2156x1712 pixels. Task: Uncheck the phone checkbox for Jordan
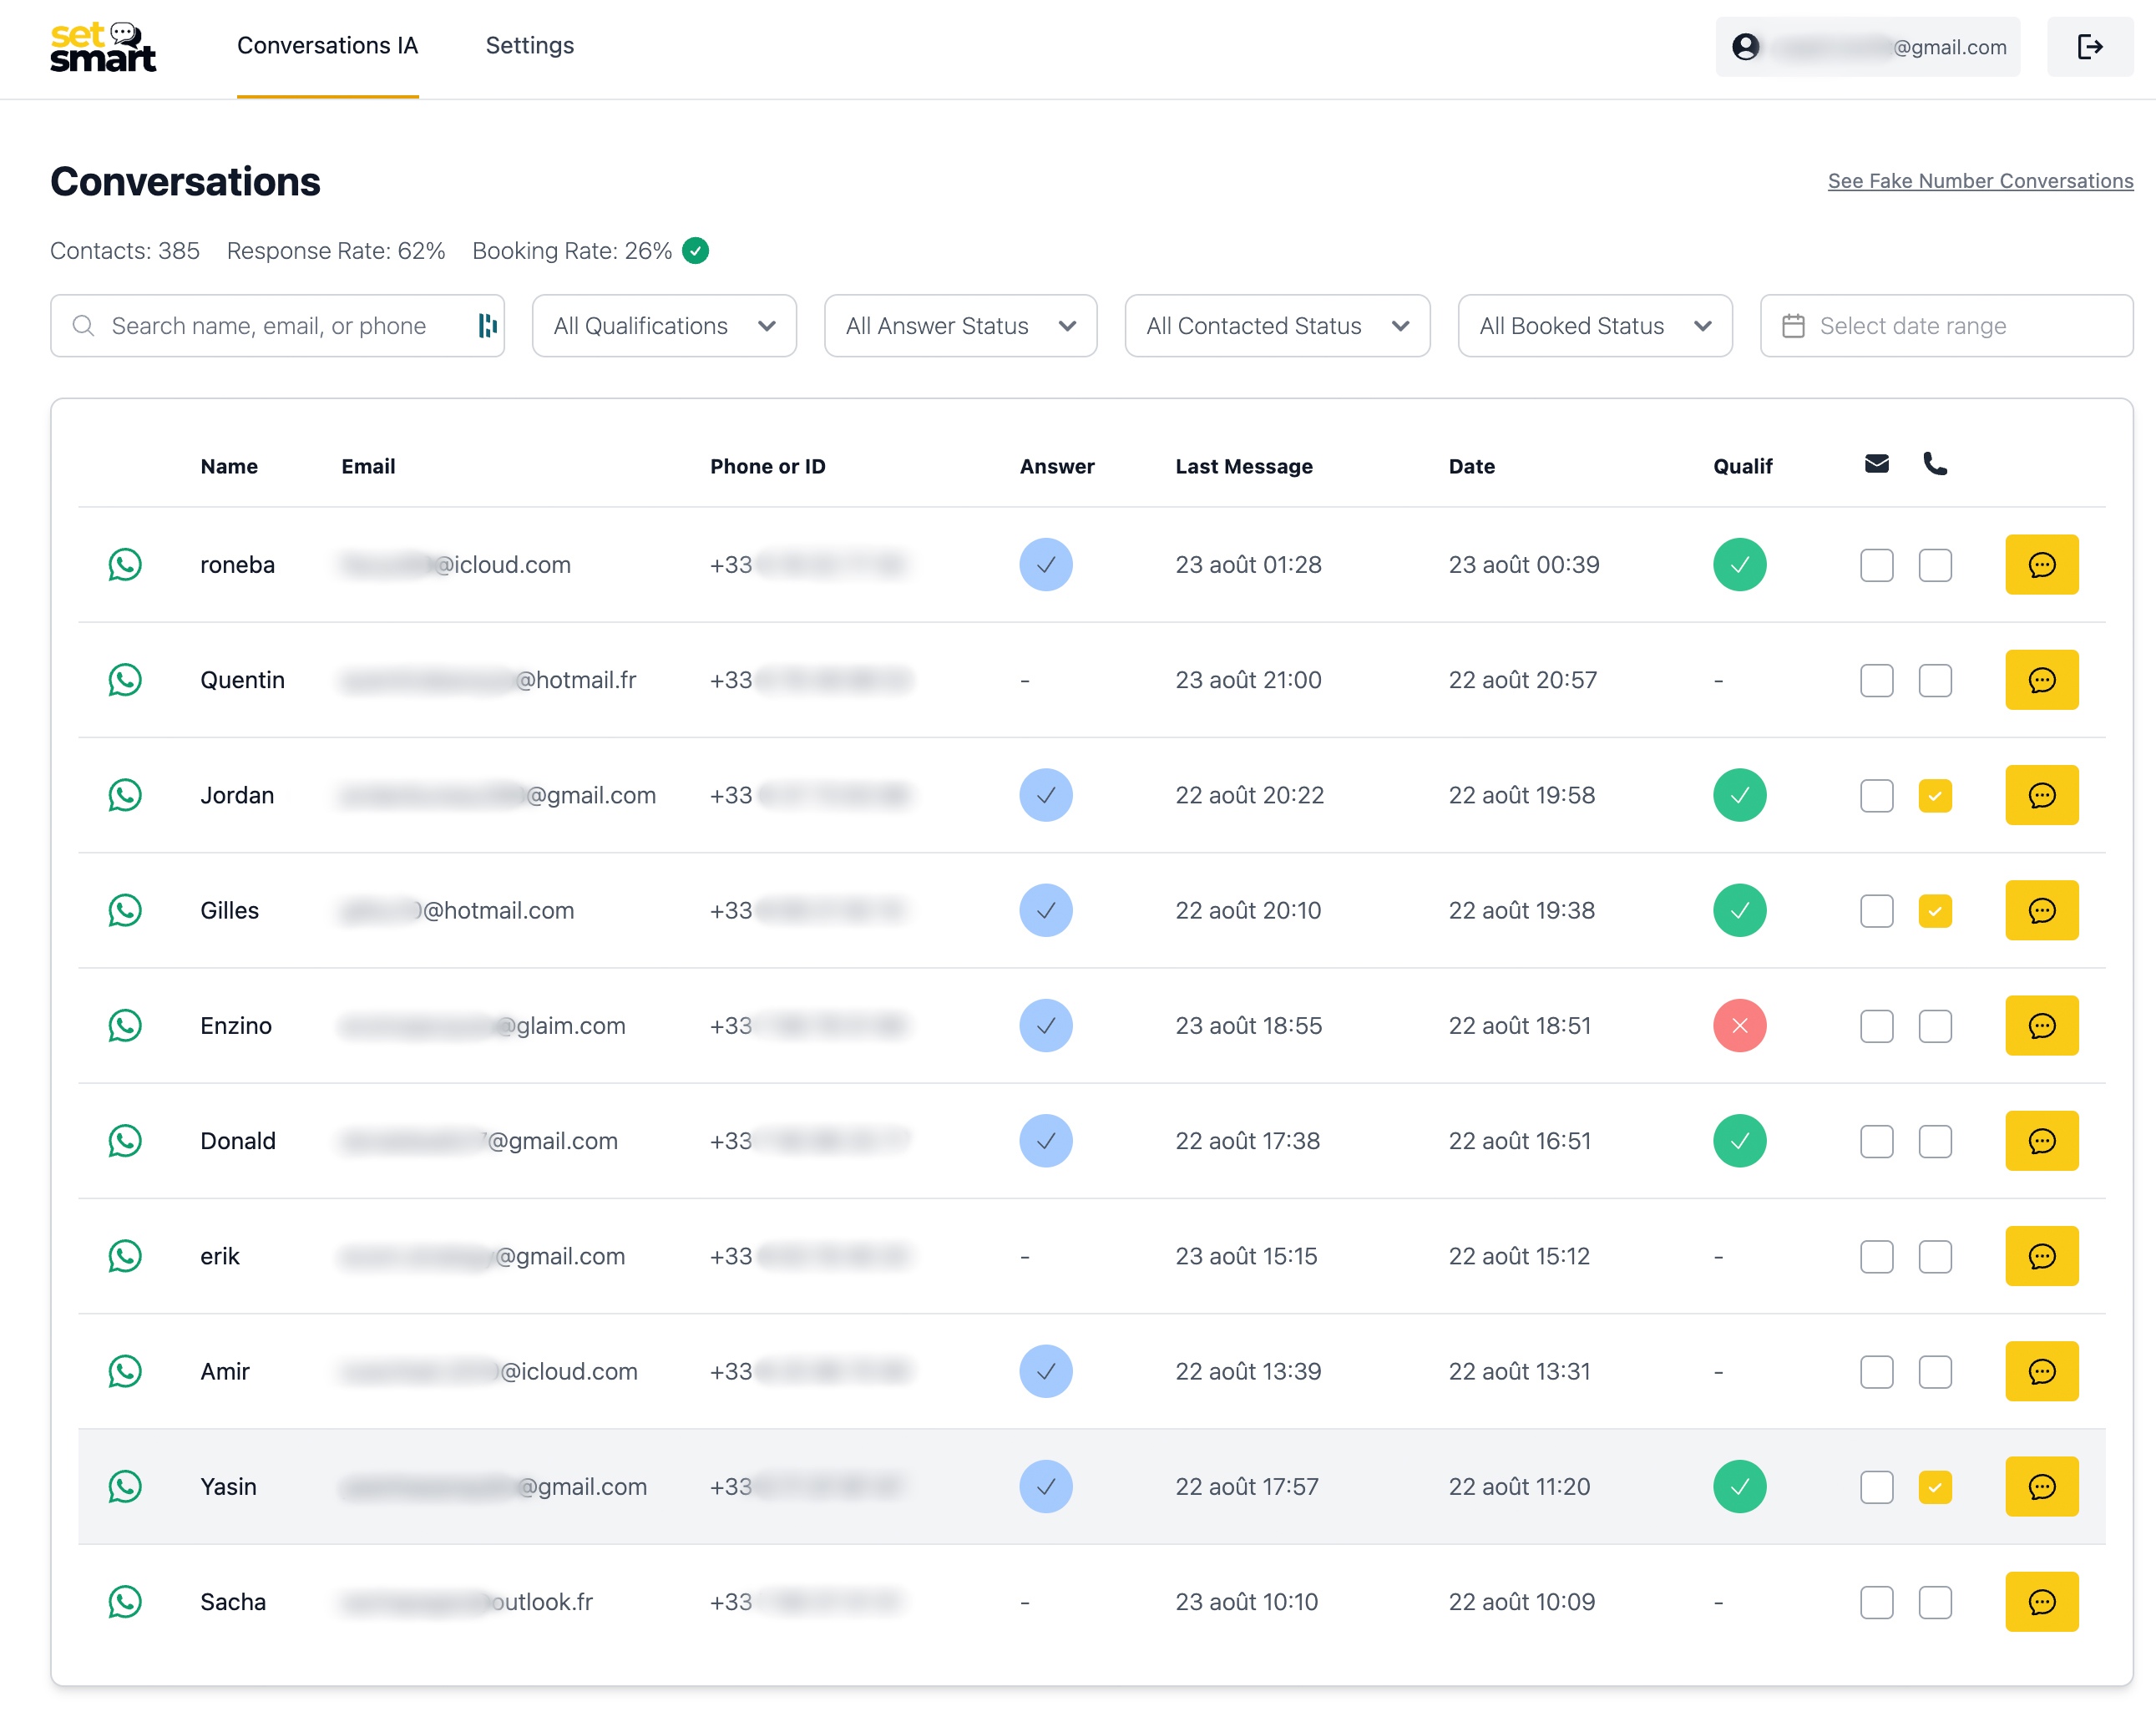[x=1934, y=796]
